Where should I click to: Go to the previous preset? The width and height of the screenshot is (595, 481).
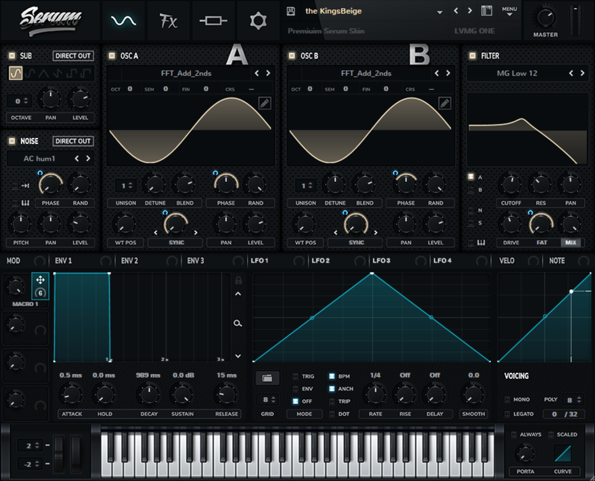pyautogui.click(x=456, y=11)
